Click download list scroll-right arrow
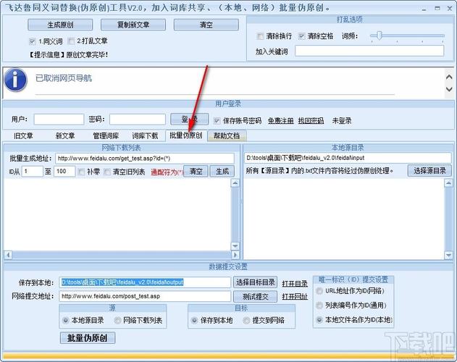The height and width of the screenshot is (362, 457). click(x=235, y=255)
